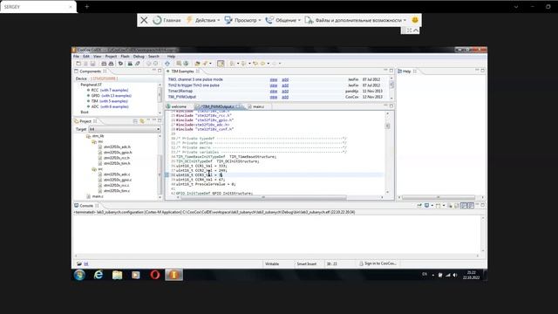Click the smiley feedback icon in remote toolbar
Viewport: 558px width, 314px height.
[x=415, y=20]
